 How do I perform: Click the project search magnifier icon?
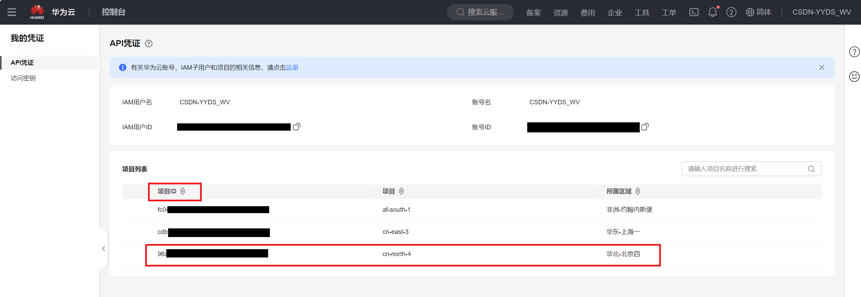[x=811, y=169]
